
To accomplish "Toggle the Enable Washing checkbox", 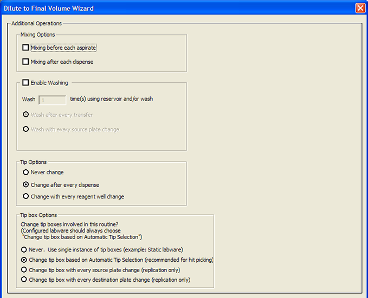I will [25, 83].
